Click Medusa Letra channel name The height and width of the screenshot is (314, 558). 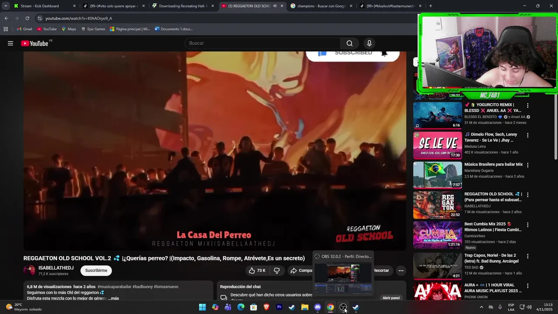click(475, 147)
